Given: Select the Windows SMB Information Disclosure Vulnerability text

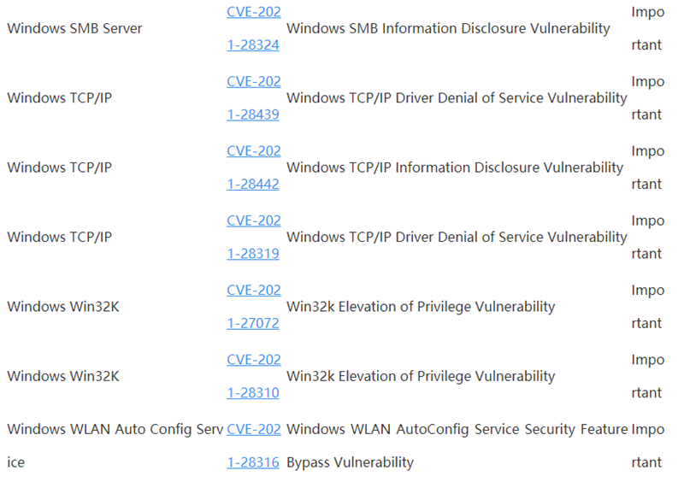Looking at the screenshot, I should pos(448,28).
